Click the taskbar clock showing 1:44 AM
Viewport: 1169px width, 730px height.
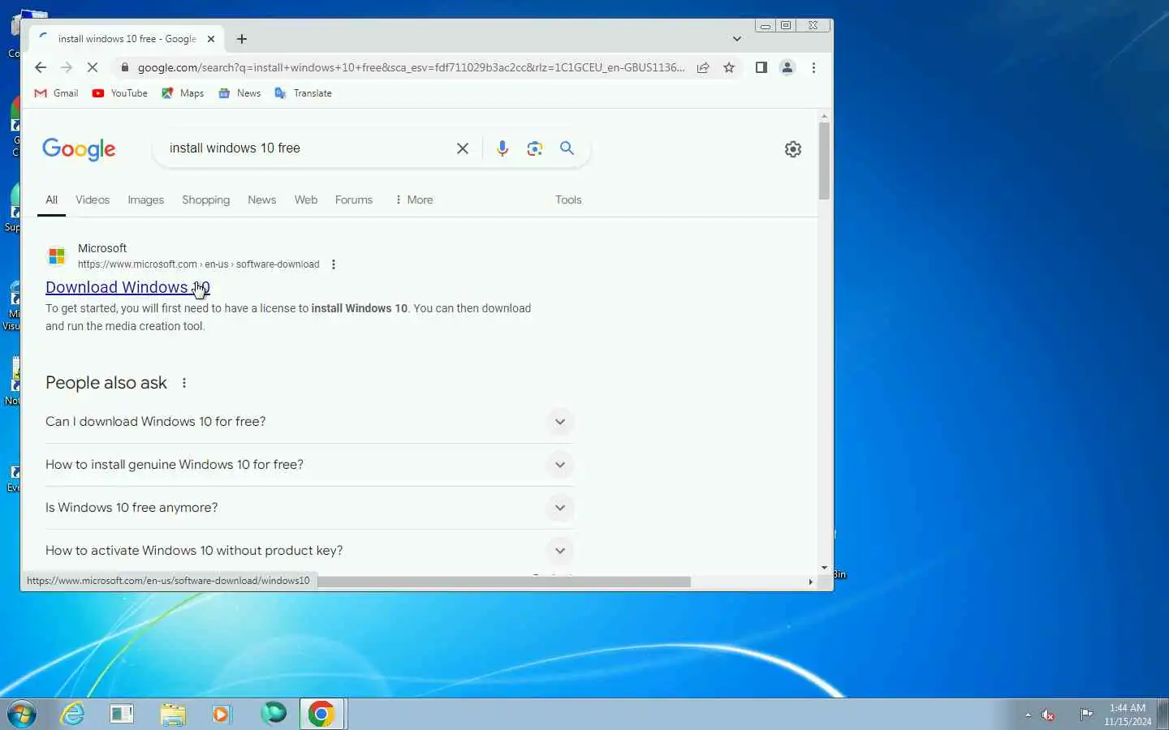(1128, 715)
